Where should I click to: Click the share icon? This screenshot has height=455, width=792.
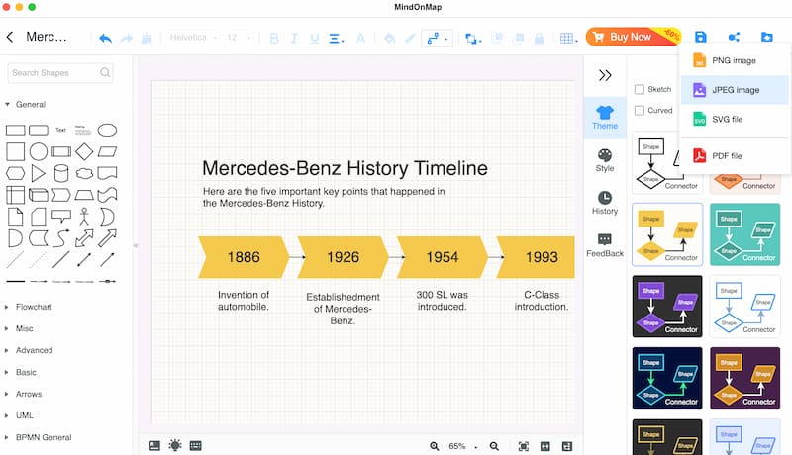pyautogui.click(x=734, y=37)
